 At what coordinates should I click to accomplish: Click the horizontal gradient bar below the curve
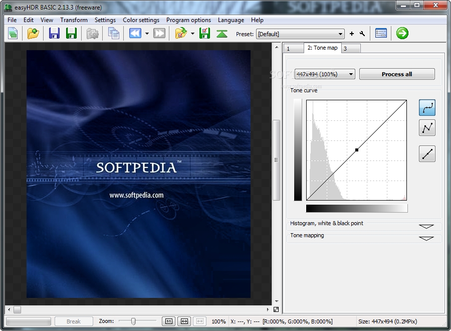(x=357, y=209)
